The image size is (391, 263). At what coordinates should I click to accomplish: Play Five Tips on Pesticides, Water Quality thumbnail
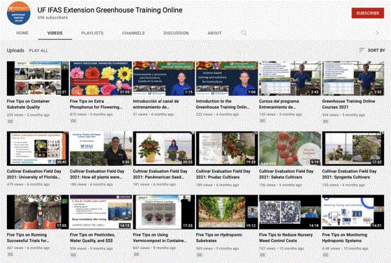pyautogui.click(x=101, y=212)
